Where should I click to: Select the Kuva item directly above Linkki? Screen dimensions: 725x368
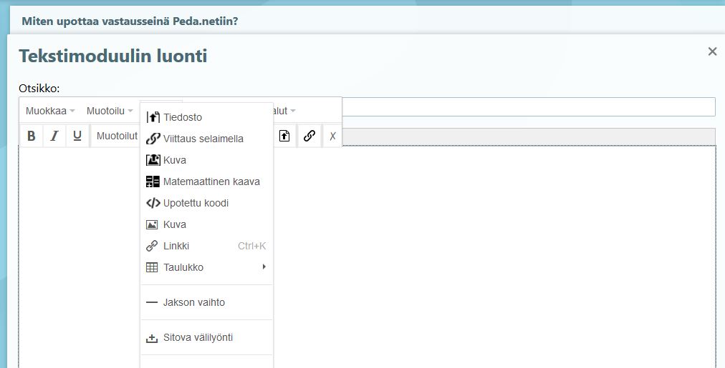tap(174, 224)
